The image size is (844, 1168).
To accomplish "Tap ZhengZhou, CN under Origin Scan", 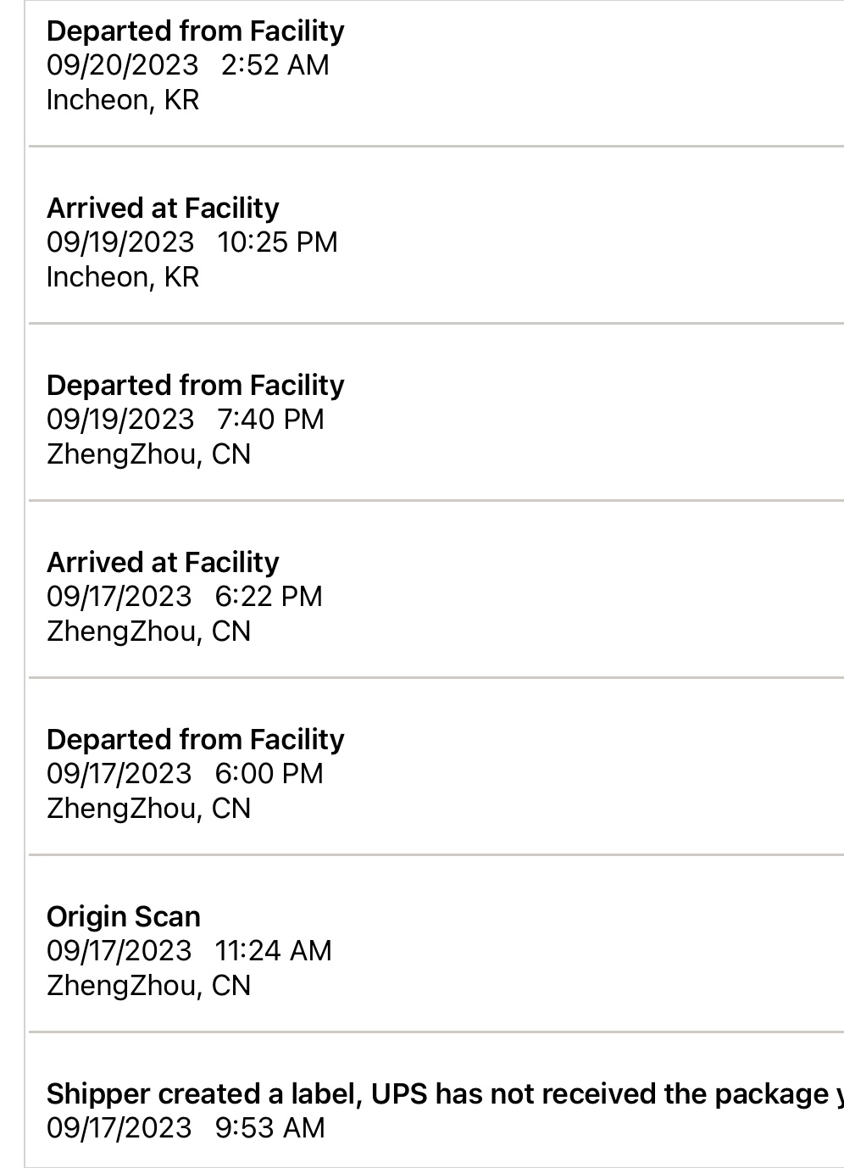I will click(x=148, y=986).
